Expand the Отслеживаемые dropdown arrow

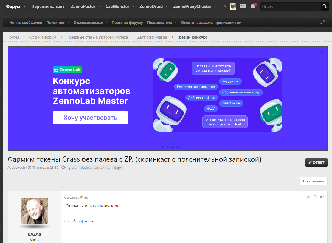pyautogui.click(x=106, y=23)
